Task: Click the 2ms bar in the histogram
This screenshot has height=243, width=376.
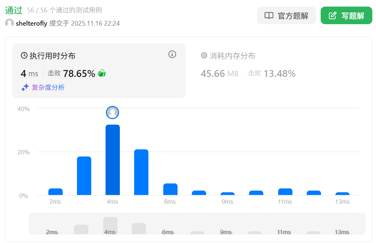Action: [55, 192]
